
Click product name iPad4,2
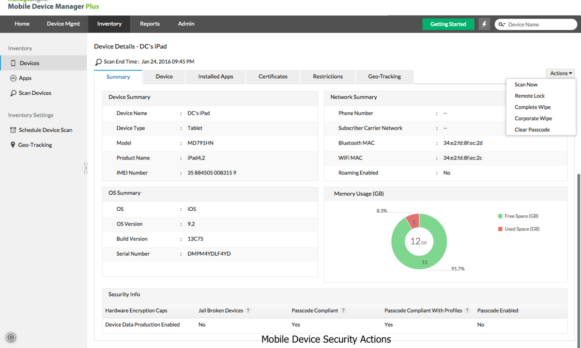196,158
